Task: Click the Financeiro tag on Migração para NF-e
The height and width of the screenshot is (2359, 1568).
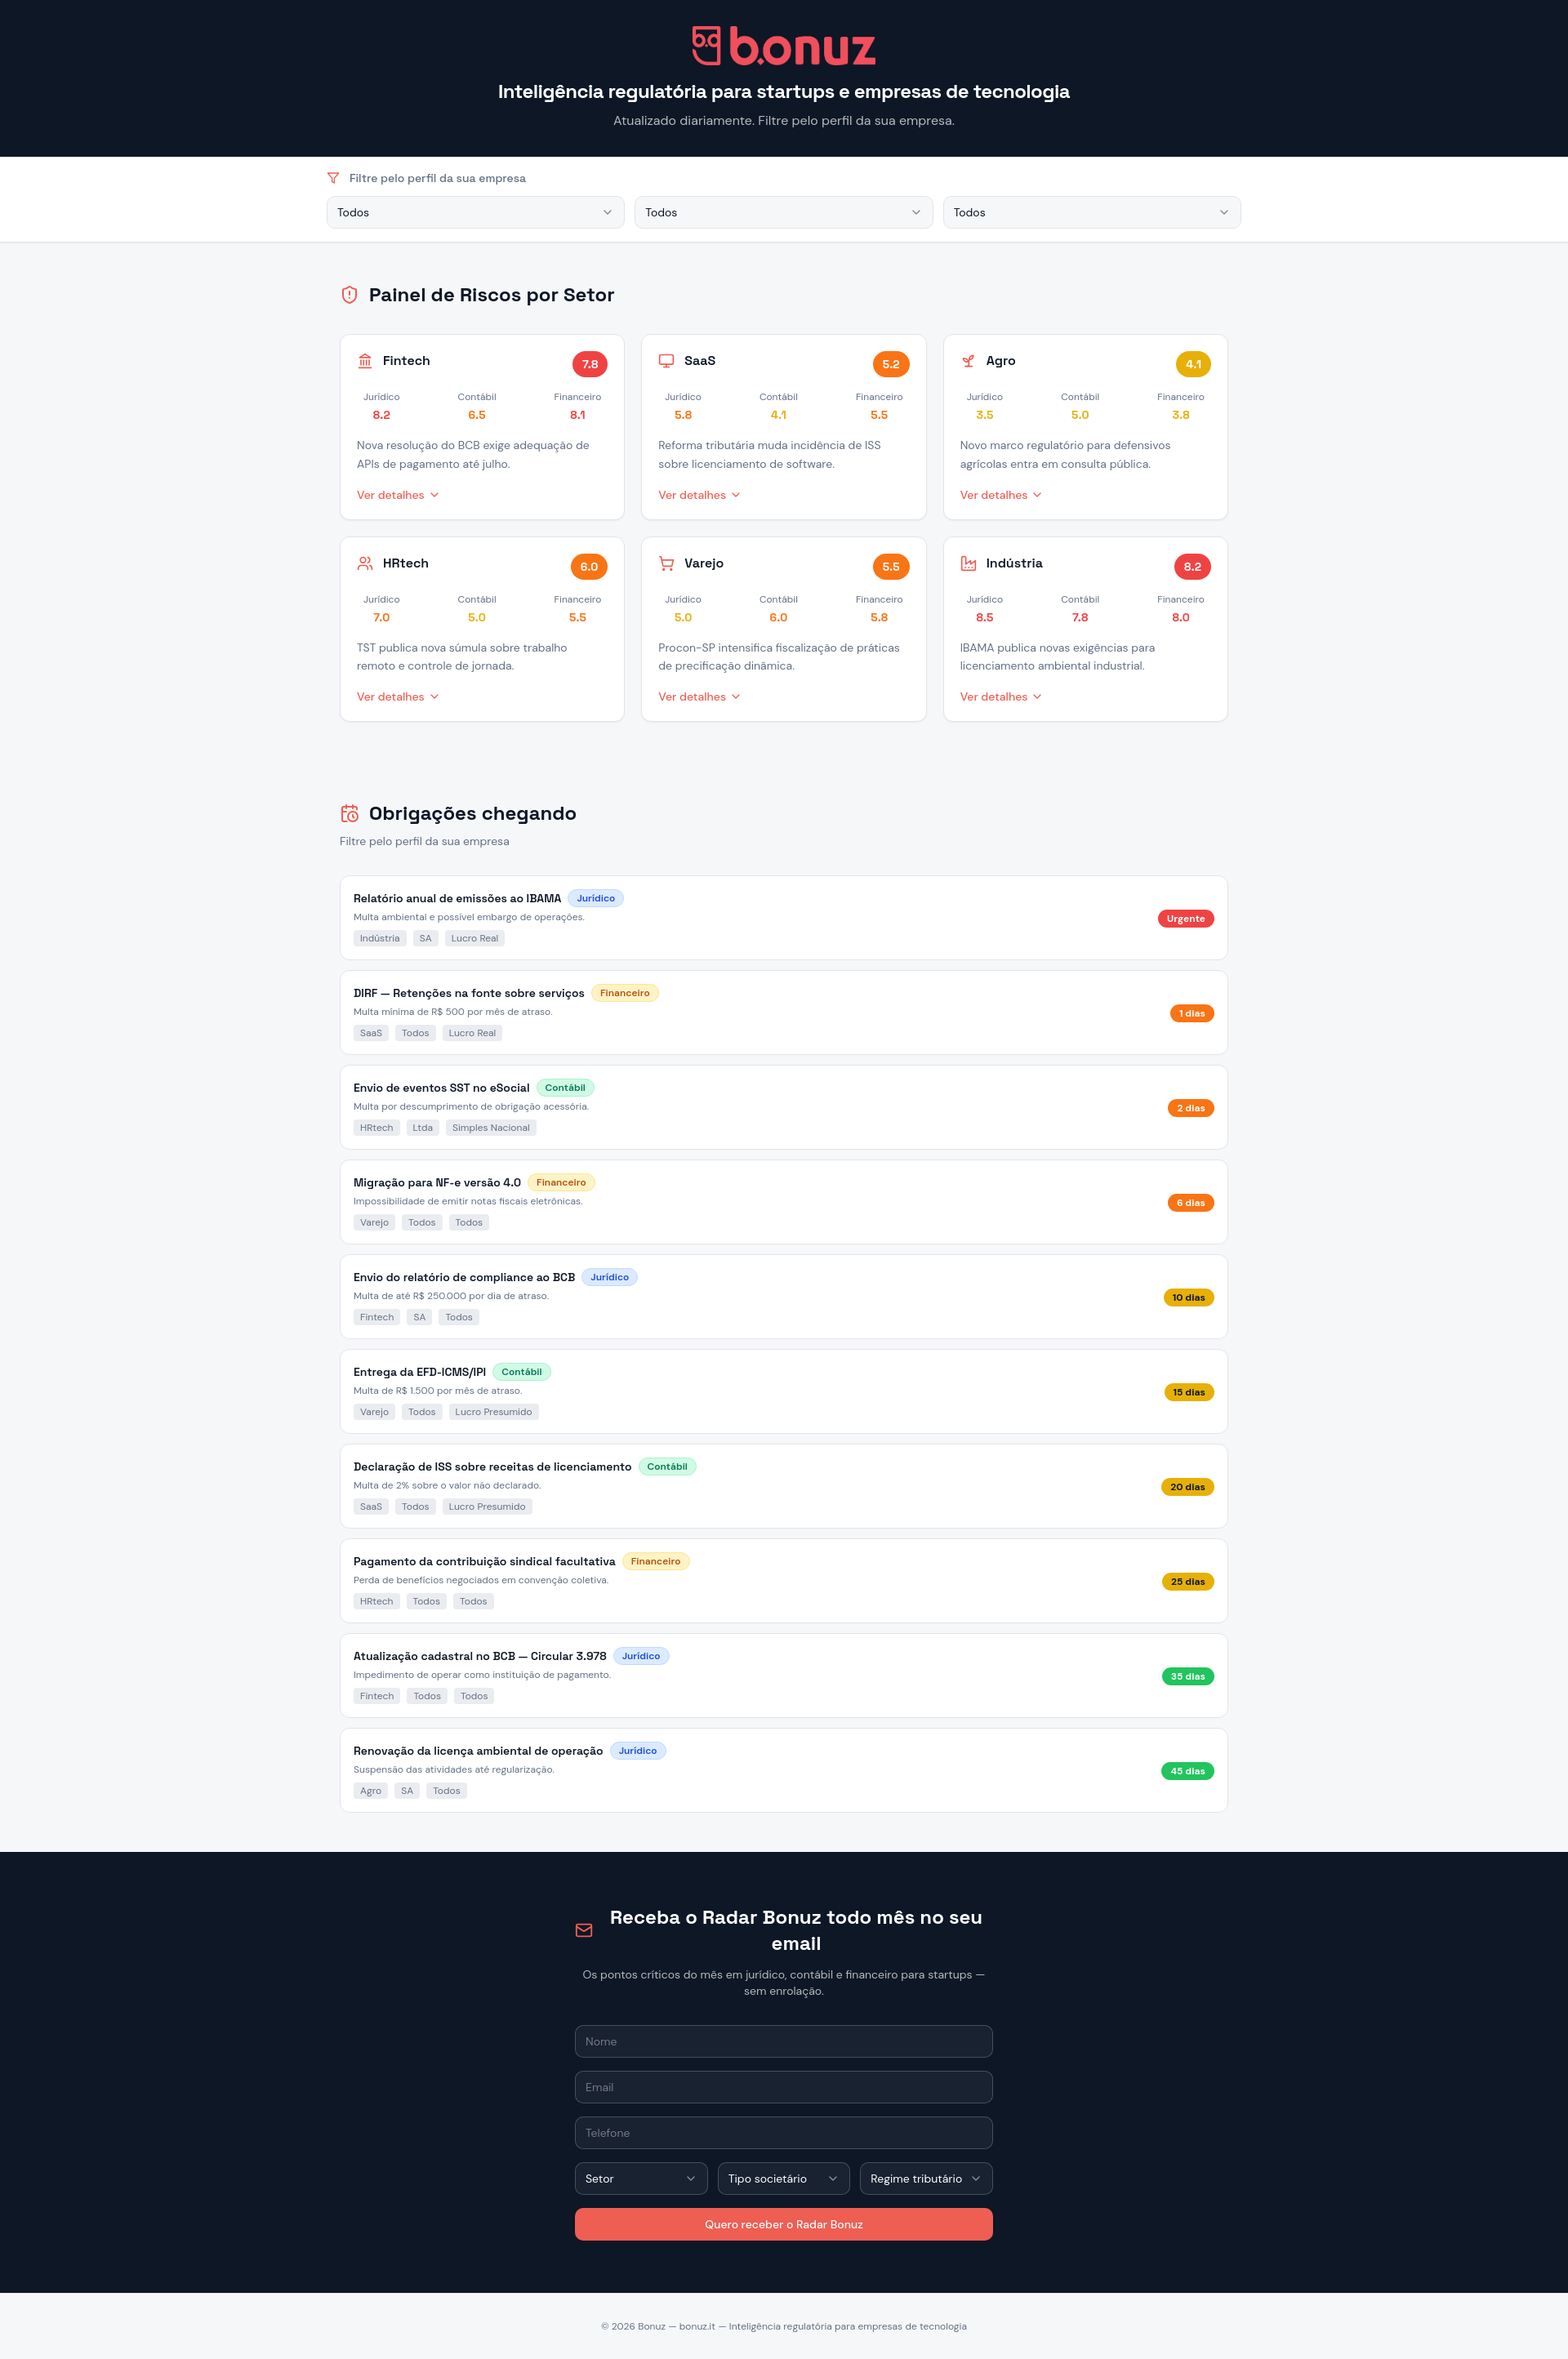Action: (x=561, y=1182)
